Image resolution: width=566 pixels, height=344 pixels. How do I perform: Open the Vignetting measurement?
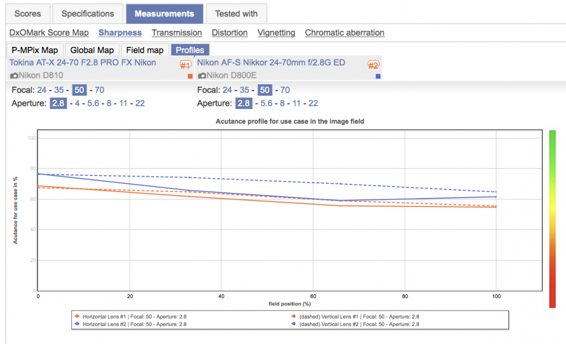[x=277, y=32]
